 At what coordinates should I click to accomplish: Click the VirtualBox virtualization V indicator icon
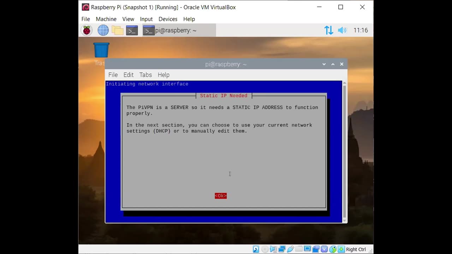click(324, 249)
